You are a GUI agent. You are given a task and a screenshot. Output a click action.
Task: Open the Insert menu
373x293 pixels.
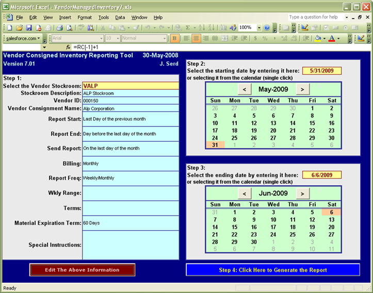[65, 18]
